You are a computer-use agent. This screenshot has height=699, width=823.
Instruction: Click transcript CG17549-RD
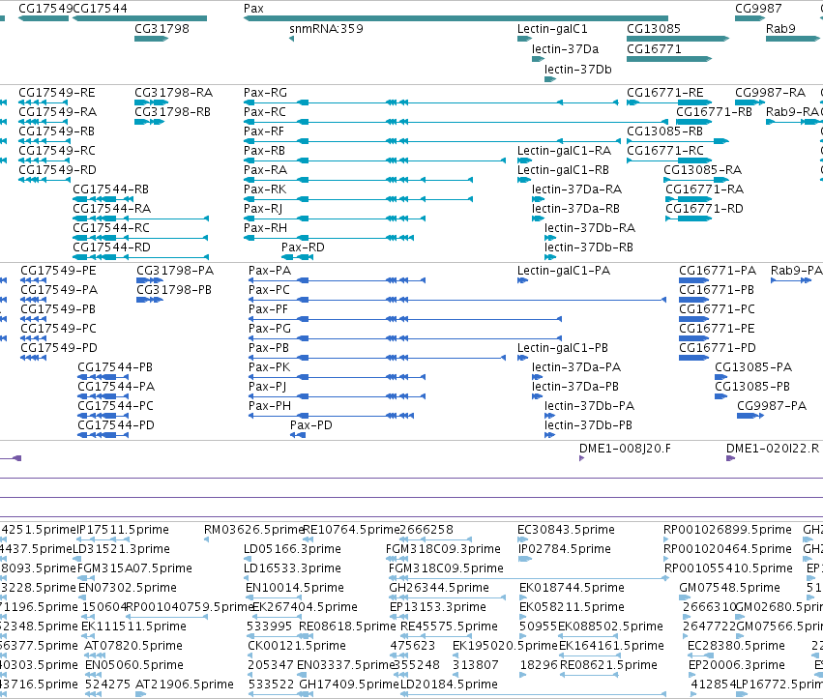coord(44,180)
